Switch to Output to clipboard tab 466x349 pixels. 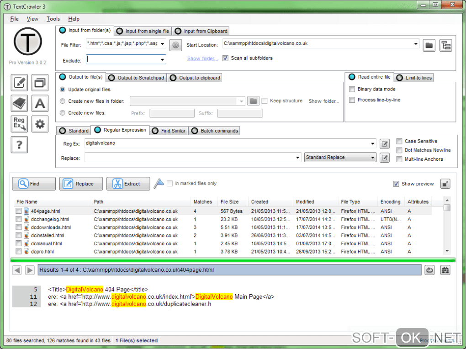click(195, 78)
